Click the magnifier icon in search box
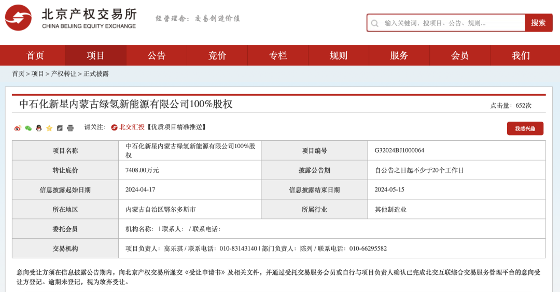Viewport: 560px width, 292px height. pos(375,23)
